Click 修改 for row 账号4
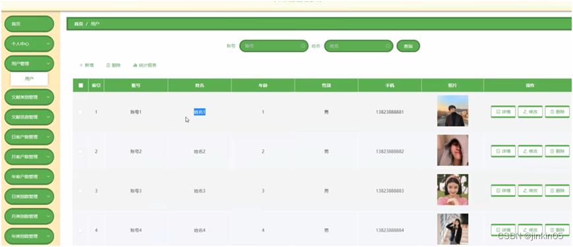This screenshot has width=573, height=247. [x=530, y=230]
